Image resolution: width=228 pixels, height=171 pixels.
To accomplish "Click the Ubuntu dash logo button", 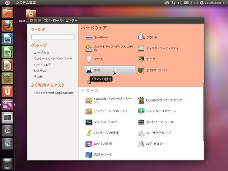I will click(x=7, y=3).
